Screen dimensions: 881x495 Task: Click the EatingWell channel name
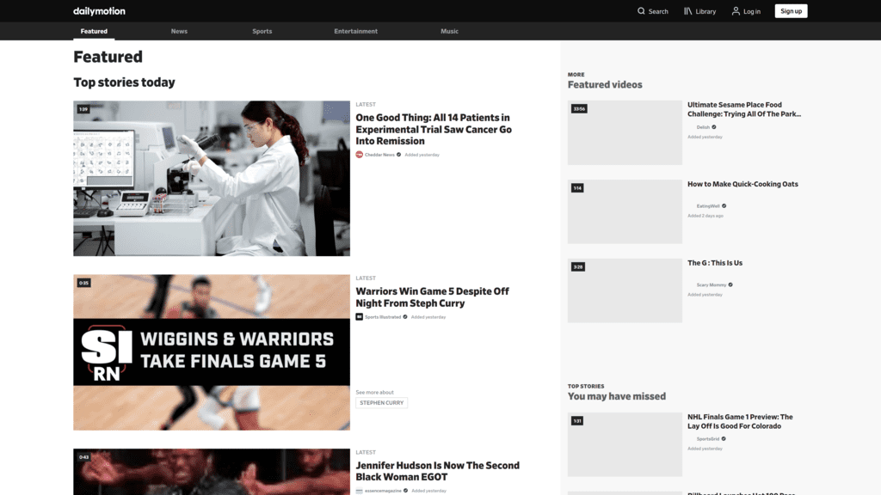(709, 206)
